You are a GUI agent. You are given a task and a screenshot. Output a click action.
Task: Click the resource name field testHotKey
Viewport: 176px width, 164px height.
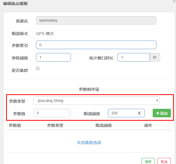pyautogui.click(x=96, y=20)
